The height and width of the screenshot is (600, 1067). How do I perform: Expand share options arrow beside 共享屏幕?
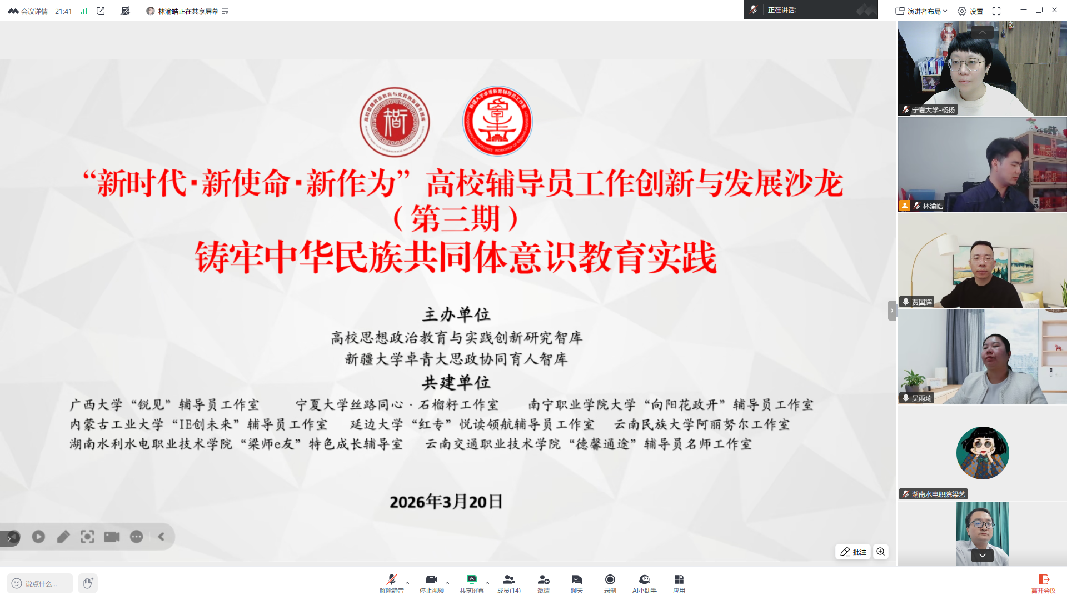(487, 583)
